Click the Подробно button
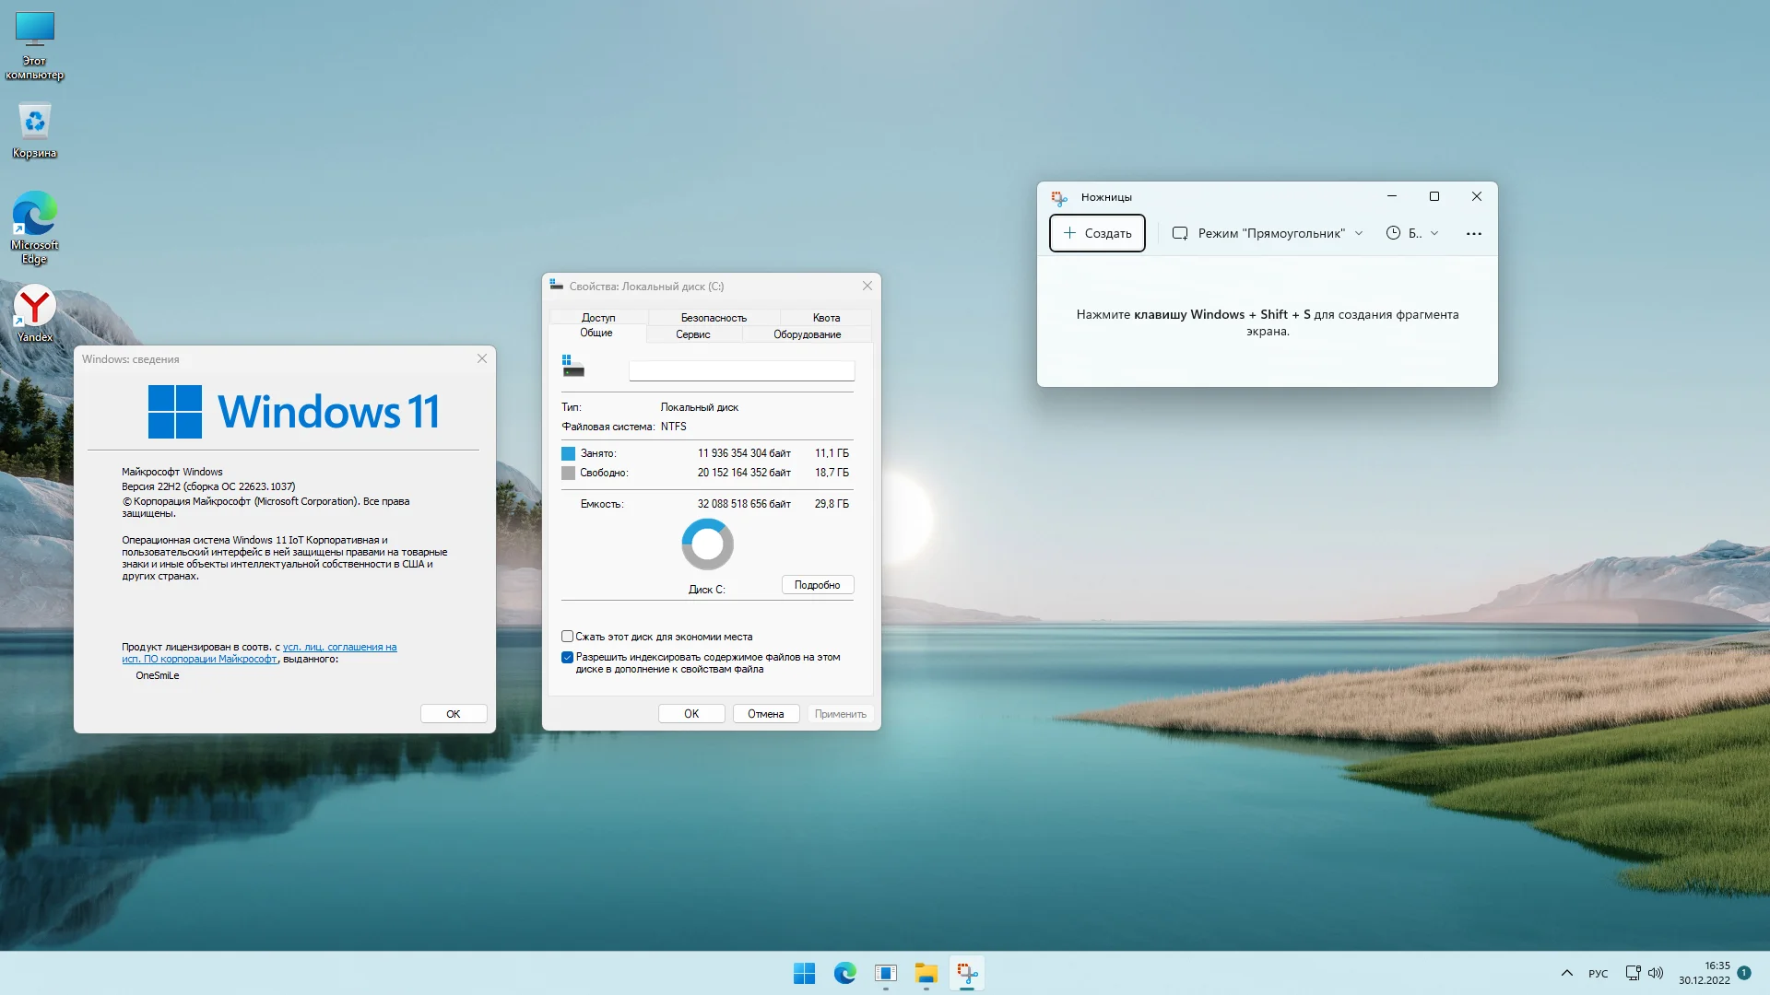1770x995 pixels. (817, 585)
